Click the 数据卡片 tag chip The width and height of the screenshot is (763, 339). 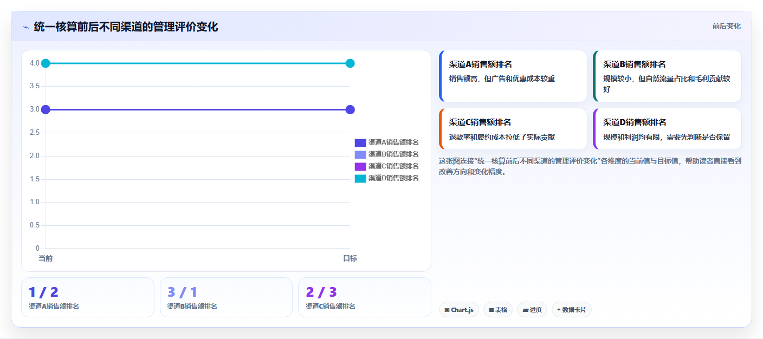(572, 310)
